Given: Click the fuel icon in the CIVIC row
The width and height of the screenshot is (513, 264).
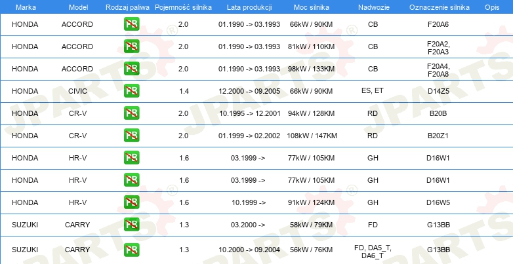Looking at the screenshot, I should (131, 91).
